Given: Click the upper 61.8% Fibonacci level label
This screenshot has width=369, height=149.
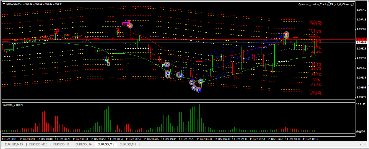Looking at the screenshot, I should point(316,31).
